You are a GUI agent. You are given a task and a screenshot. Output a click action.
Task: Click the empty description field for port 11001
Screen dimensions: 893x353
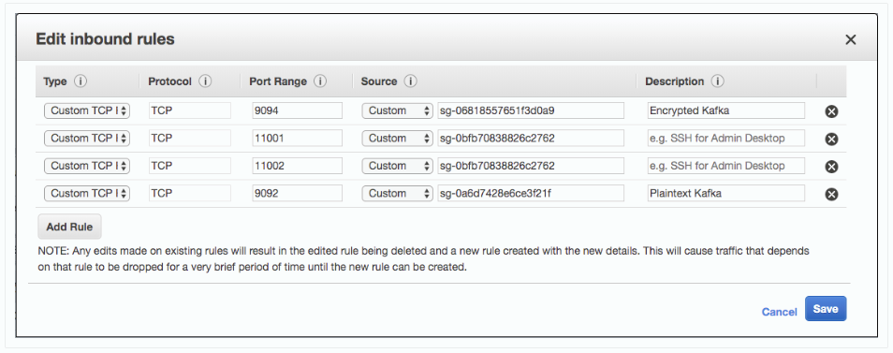[726, 138]
